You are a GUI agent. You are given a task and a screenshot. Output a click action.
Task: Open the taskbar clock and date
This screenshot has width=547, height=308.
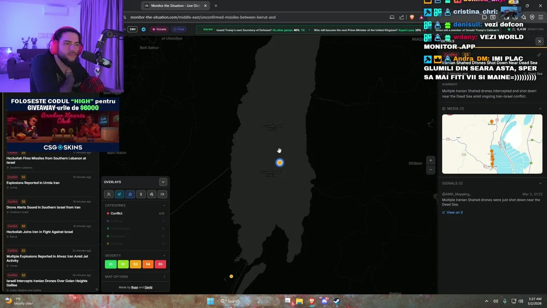[x=535, y=301]
